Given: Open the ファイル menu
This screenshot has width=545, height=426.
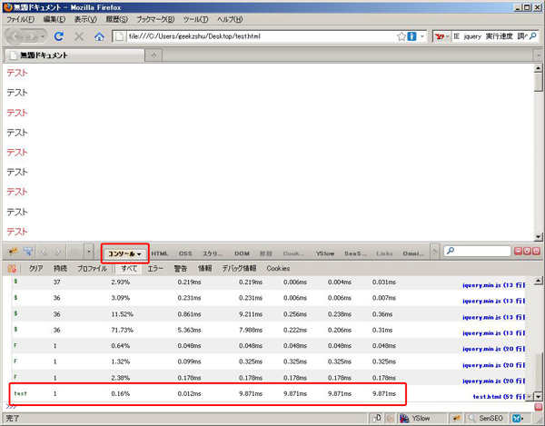Looking at the screenshot, I should tap(20, 19).
